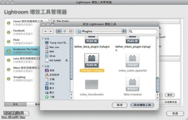This screenshot has width=188, height=120.
Task: Click tether_leica_plugin.lrplugin file
Action: point(92,46)
